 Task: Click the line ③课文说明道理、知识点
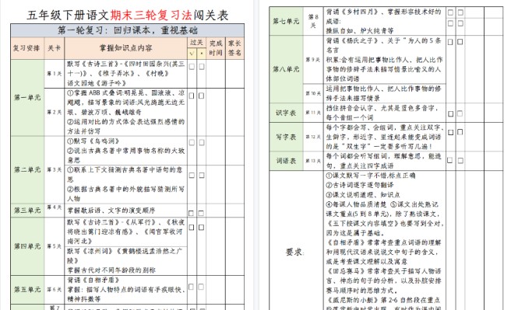363,195
